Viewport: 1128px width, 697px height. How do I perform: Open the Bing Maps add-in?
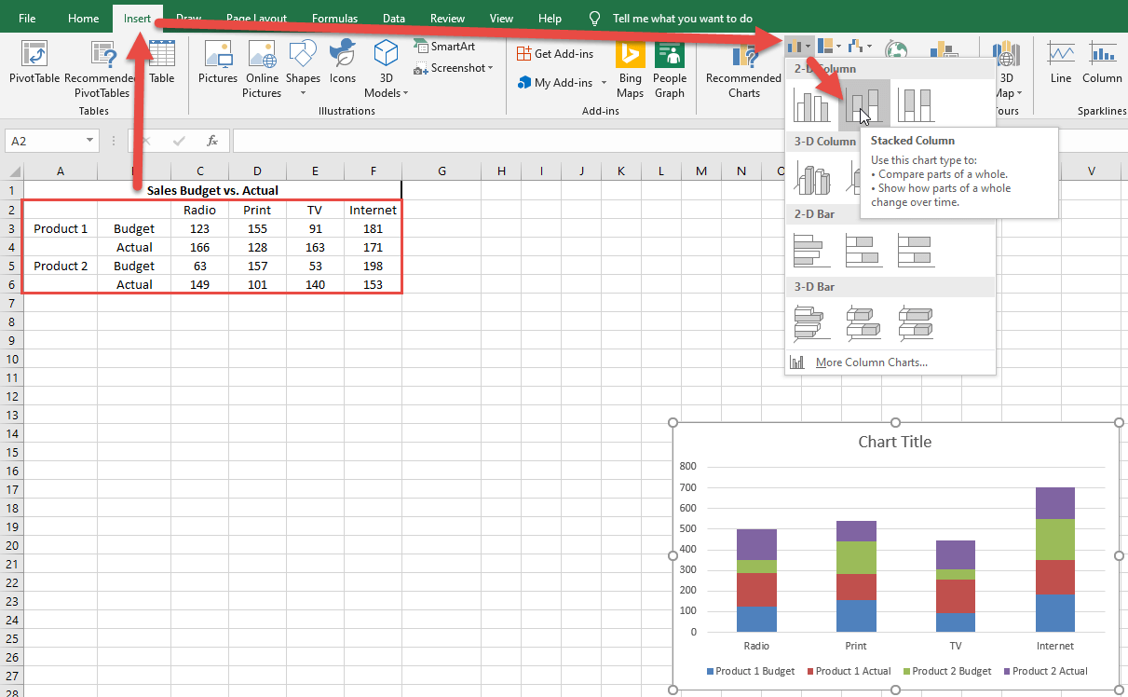(x=631, y=70)
